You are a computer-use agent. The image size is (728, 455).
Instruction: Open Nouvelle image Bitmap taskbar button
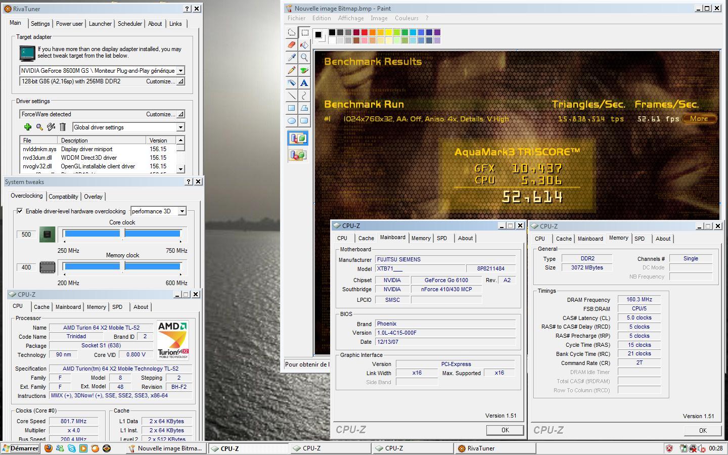click(165, 448)
